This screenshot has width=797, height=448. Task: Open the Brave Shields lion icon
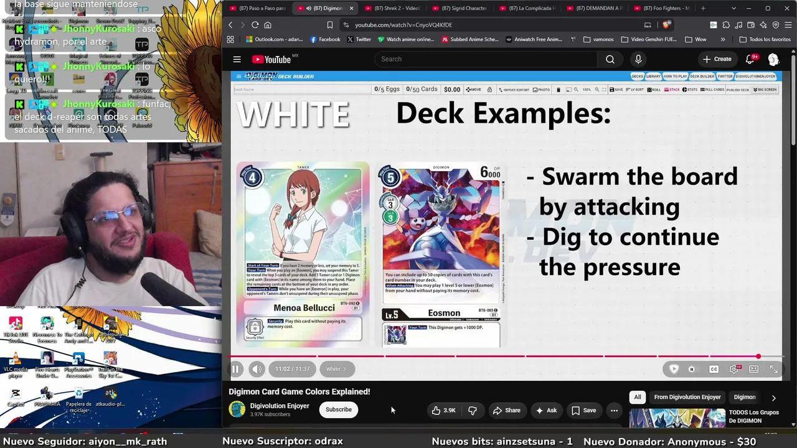click(x=666, y=25)
